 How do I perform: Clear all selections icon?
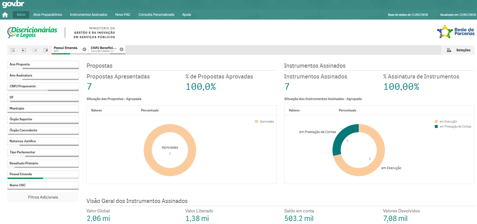tap(46, 50)
